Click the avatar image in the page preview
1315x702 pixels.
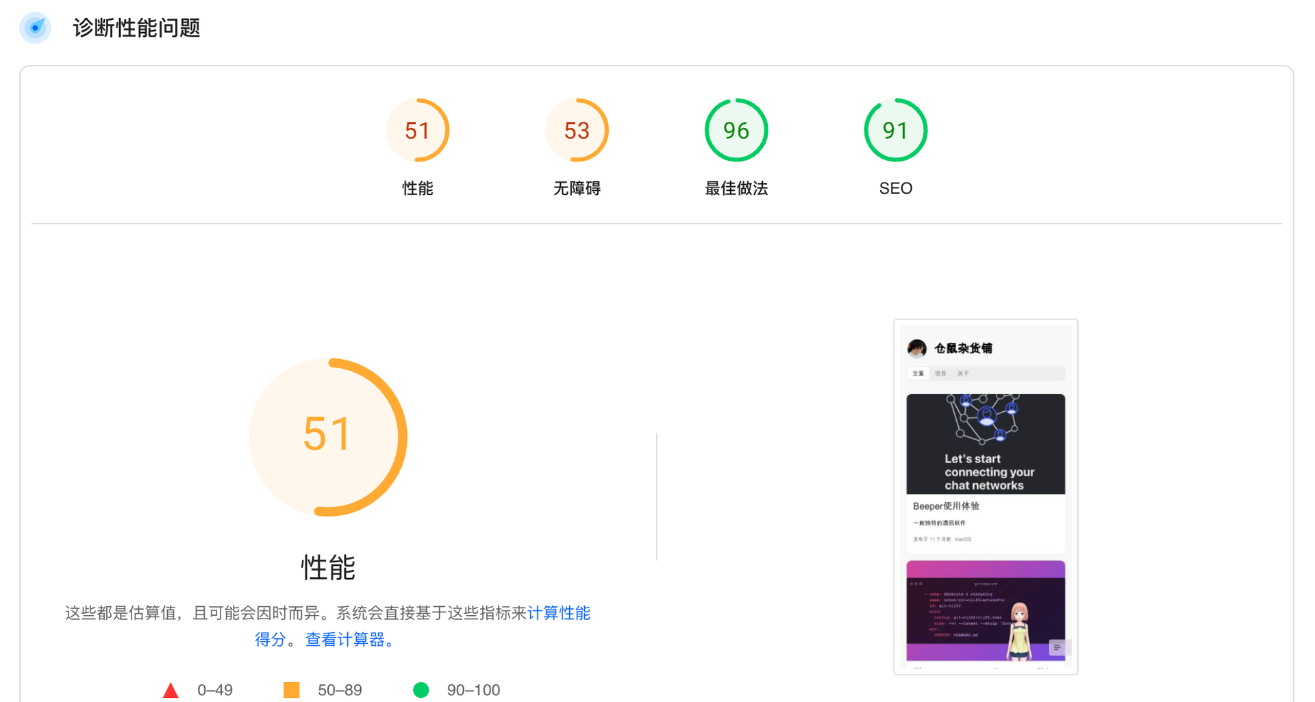click(x=916, y=348)
